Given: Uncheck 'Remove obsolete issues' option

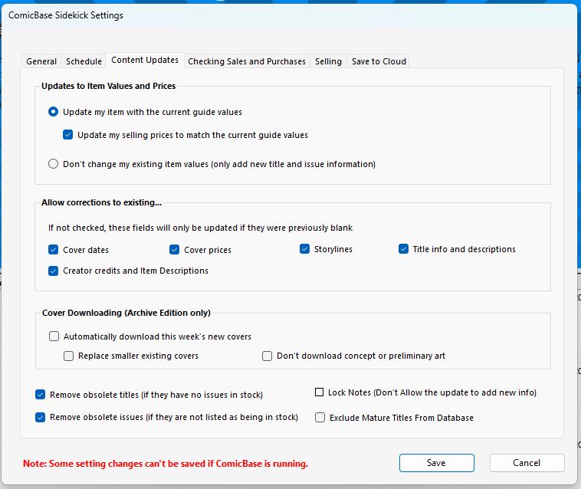Looking at the screenshot, I should click(x=41, y=418).
